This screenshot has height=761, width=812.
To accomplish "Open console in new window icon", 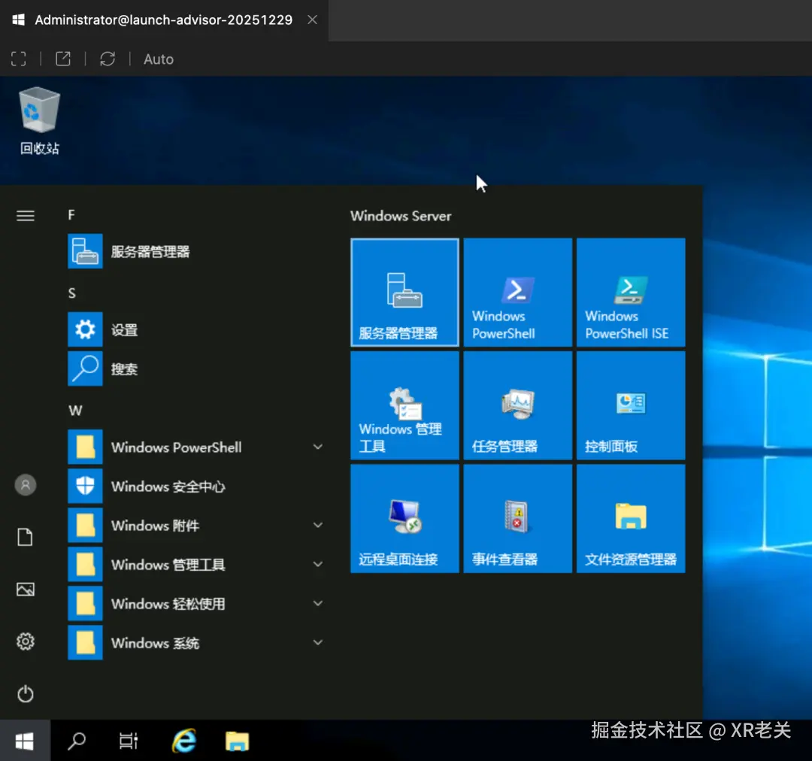I will pos(62,59).
